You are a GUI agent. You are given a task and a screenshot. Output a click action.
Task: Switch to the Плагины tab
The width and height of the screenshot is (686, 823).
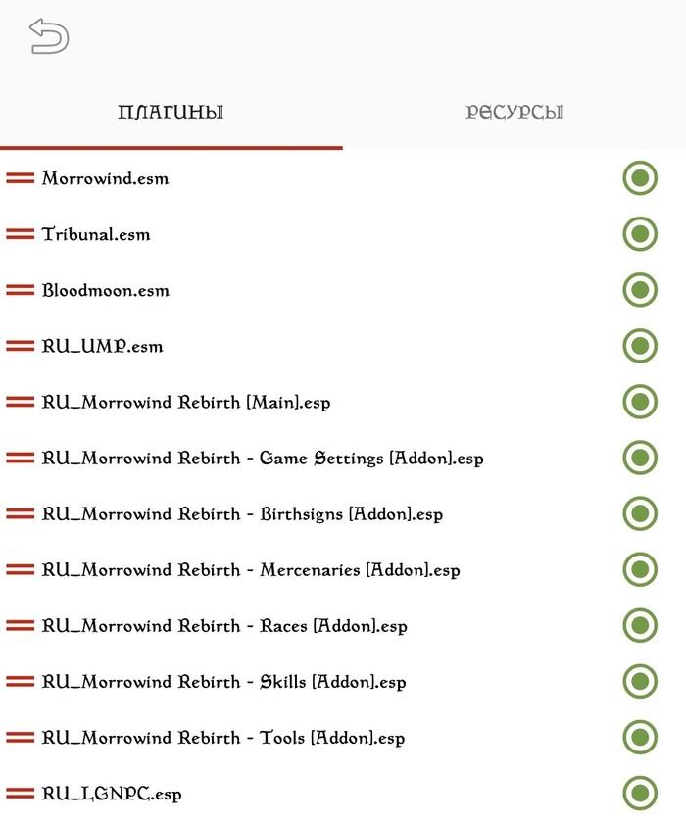(x=171, y=112)
